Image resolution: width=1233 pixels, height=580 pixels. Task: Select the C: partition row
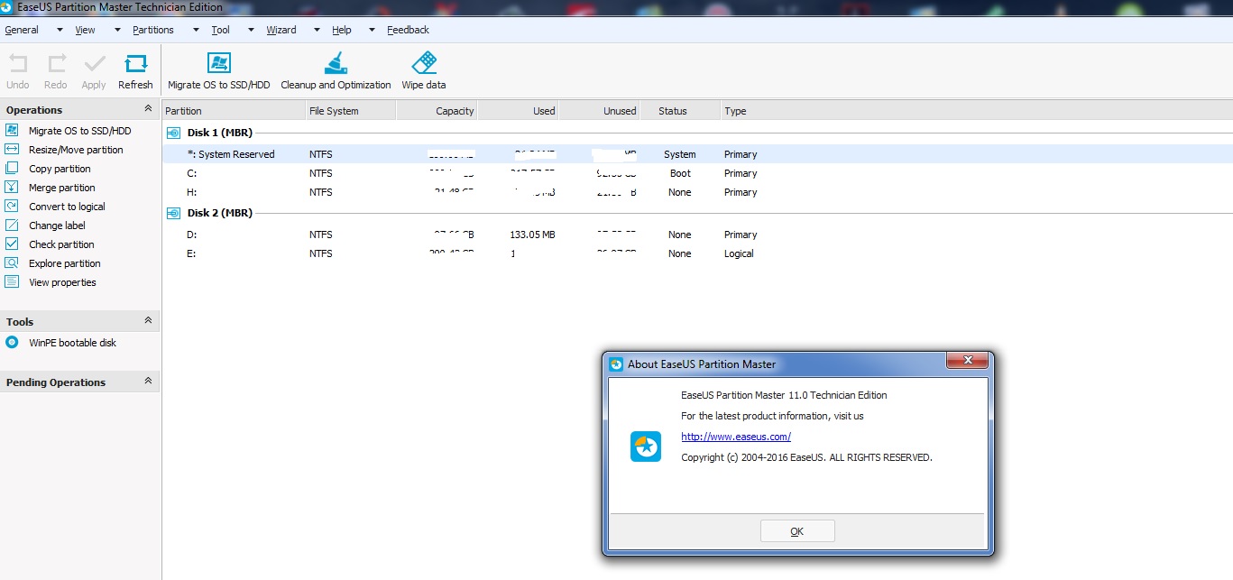(697, 173)
